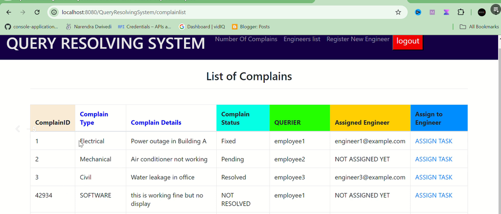The width and height of the screenshot is (501, 214).
Task: Open the media control icon at top right
Action: [x=496, y=10]
